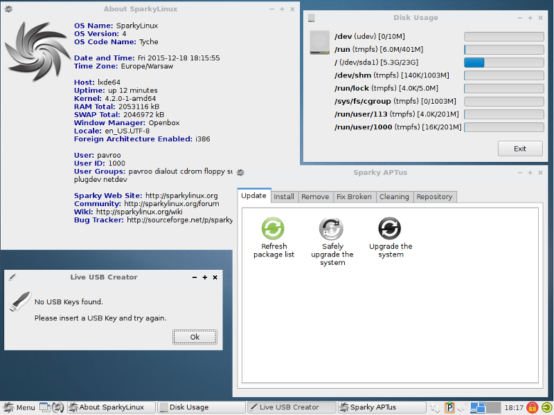The height and width of the screenshot is (415, 554).
Task: Click the About SparkyLinux title bar icon
Action: 8,9
